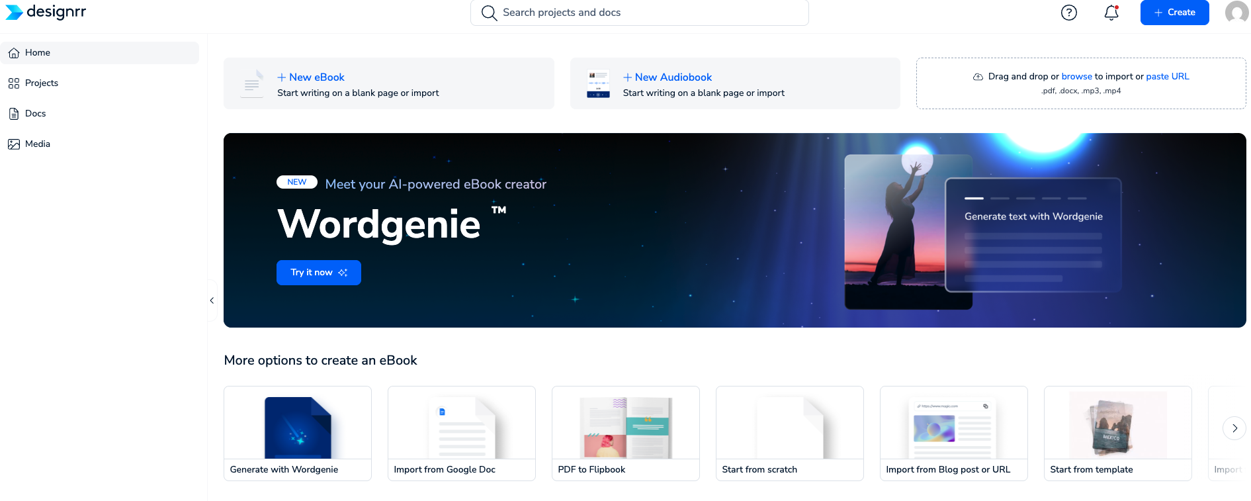
Task: Click the Media image icon in sidebar
Action: click(14, 144)
